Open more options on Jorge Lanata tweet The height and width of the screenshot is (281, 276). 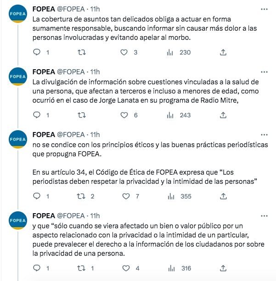[264, 72]
